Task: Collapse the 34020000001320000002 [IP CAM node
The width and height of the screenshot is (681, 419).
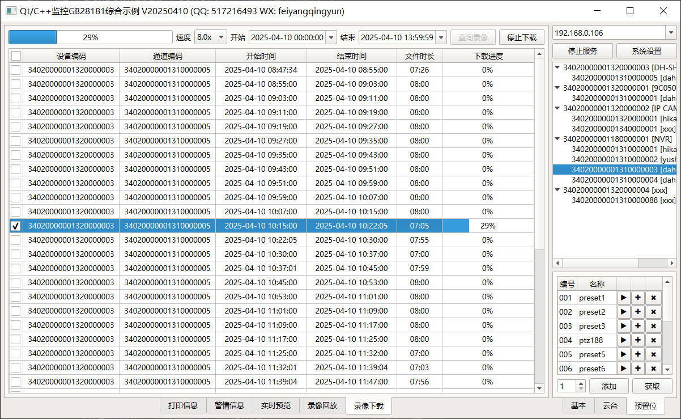Action: (x=557, y=108)
